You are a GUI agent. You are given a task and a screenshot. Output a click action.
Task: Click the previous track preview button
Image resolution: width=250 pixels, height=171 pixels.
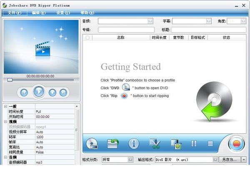[24, 93]
